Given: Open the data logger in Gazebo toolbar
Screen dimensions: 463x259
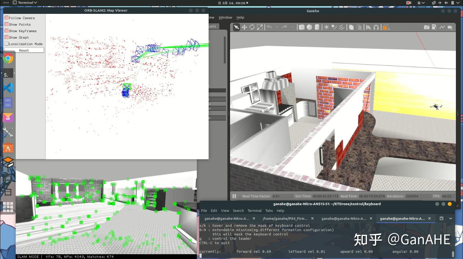Looking at the screenshot, I should tap(434, 27).
